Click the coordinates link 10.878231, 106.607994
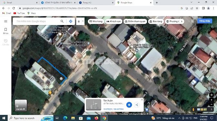The height and width of the screenshot is (121, 217). click(113, 109)
